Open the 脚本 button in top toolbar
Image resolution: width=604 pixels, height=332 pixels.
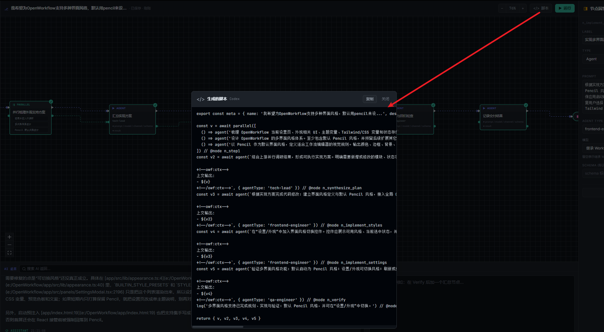(x=541, y=8)
